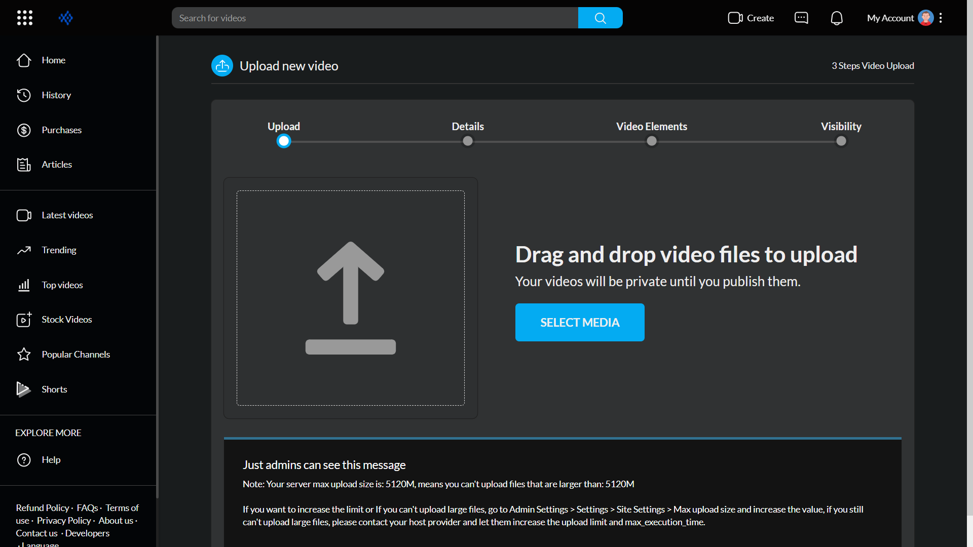The height and width of the screenshot is (547, 973).
Task: Open the apps grid menu icon
Action: point(25,18)
